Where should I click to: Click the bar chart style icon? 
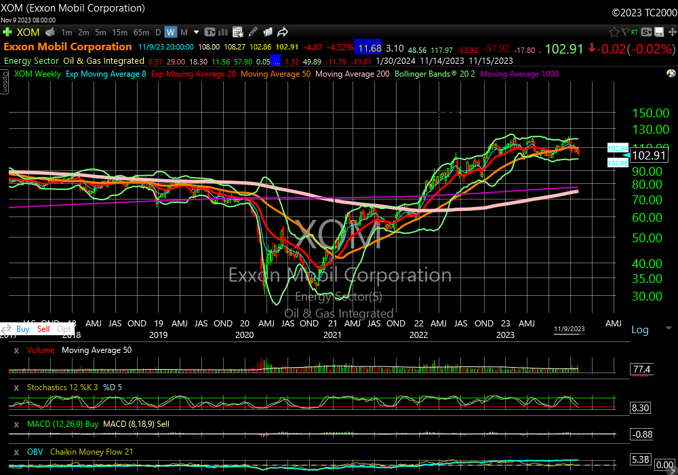[223, 32]
